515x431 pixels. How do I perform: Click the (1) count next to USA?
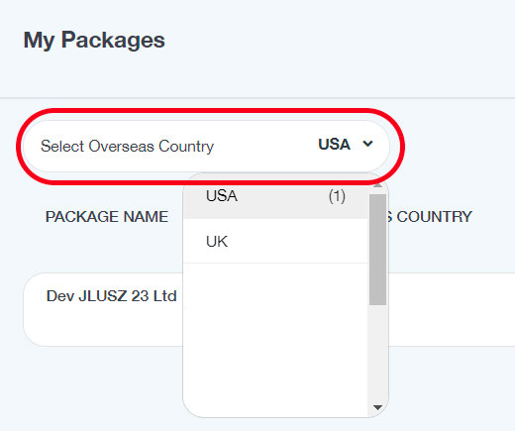click(x=337, y=196)
